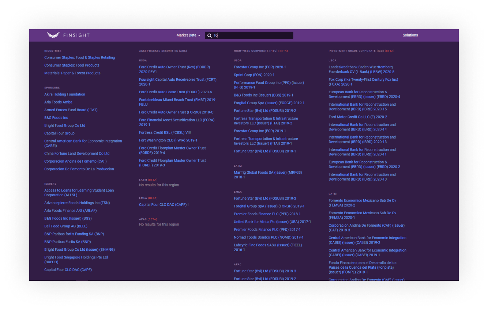Open sponsor Central American Bank for Economic Integration (CABEI)

83,143
